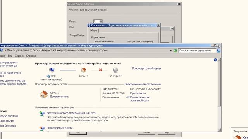Viewport: 248px width, 139px height.
Task: Click control panel home page sidebar link
Action: [x=9, y=64]
